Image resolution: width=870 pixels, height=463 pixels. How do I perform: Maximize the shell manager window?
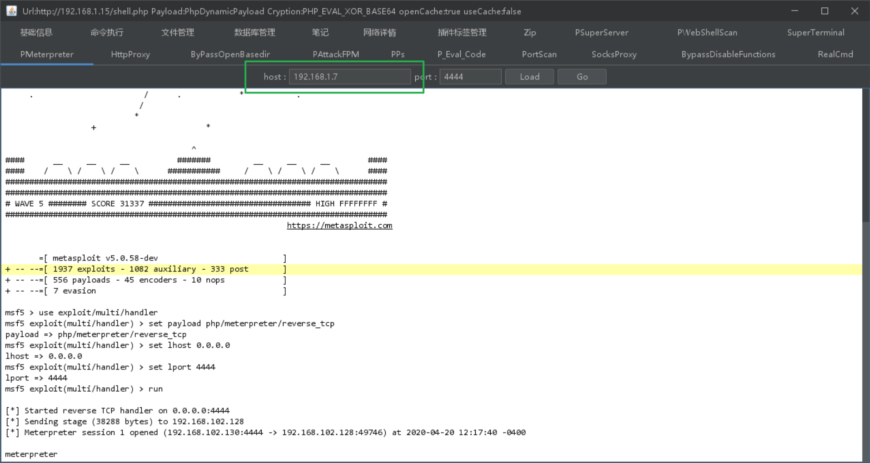click(825, 11)
